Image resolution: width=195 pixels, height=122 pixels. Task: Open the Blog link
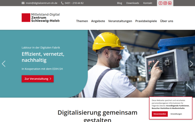[120, 3]
